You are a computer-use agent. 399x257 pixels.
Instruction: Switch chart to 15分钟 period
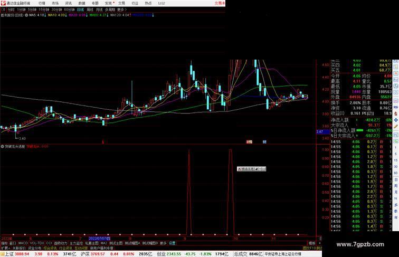click(44, 9)
